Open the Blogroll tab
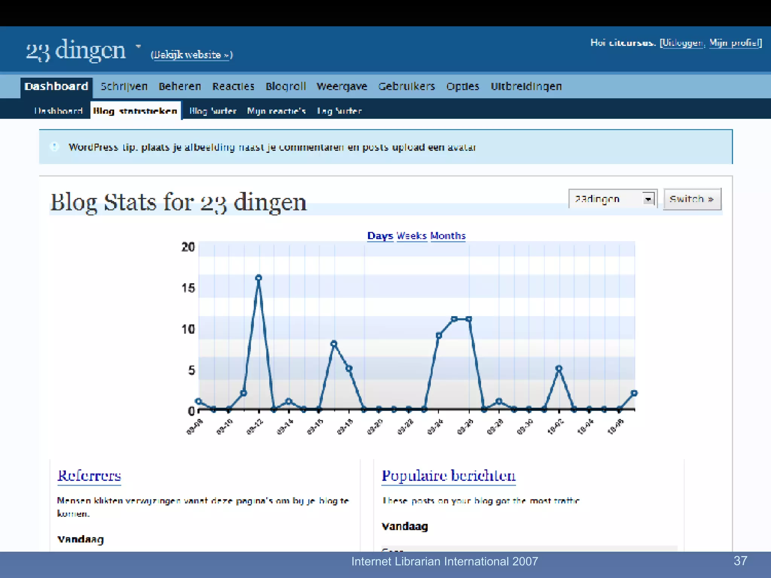771x578 pixels. (285, 87)
